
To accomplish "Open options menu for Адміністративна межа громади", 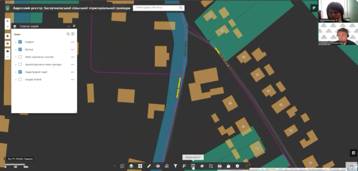I will 73,65.
